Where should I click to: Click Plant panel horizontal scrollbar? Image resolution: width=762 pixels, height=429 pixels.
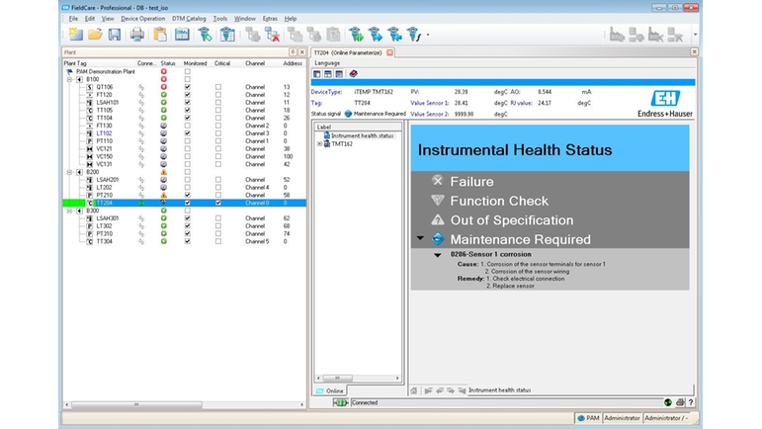[x=136, y=404]
